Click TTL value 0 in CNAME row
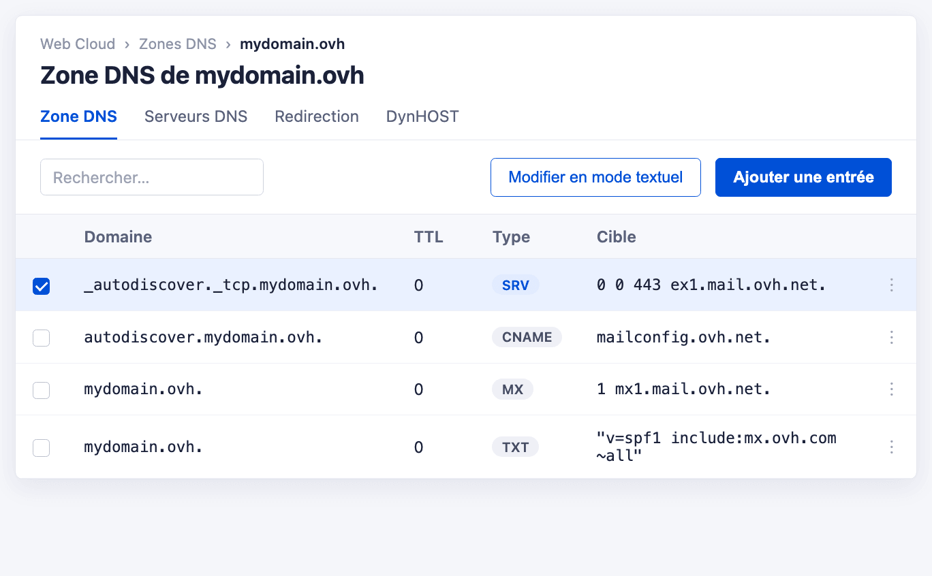 (418, 337)
